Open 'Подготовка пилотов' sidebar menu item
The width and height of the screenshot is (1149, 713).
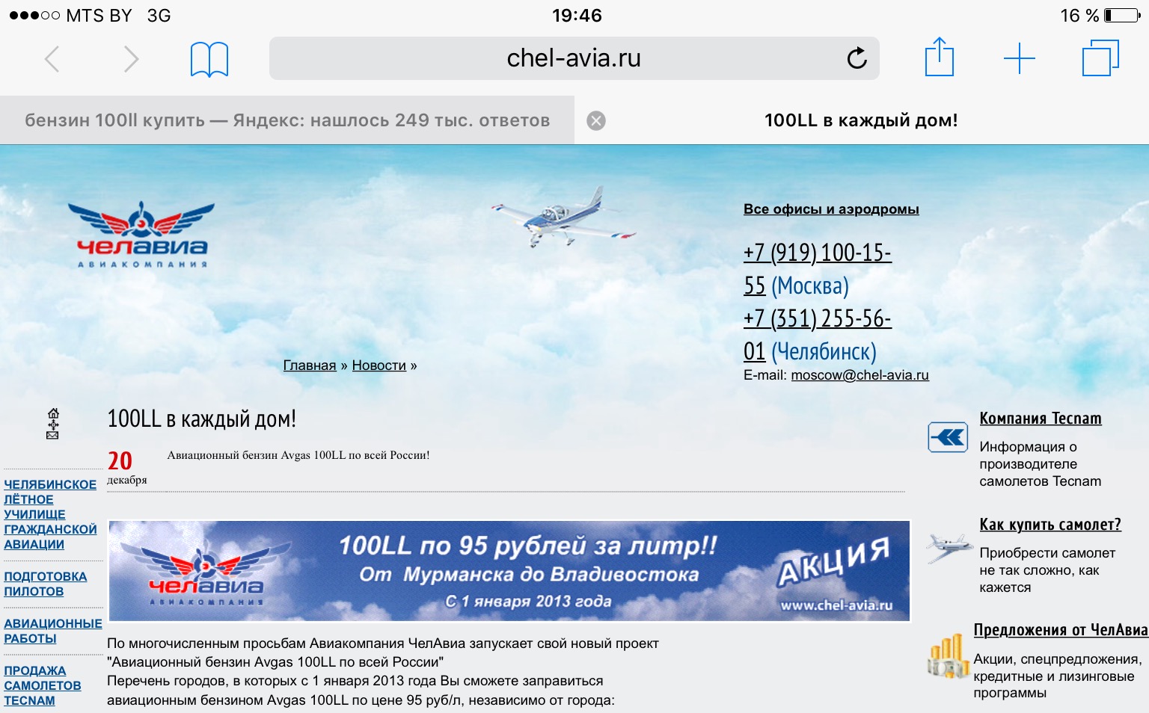pyautogui.click(x=46, y=584)
